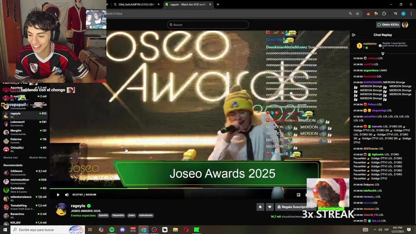Select the Depresión tag
This screenshot has height=234, width=416.
[x=118, y=215]
